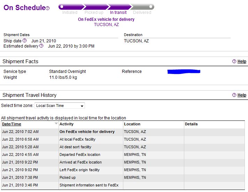This screenshot has width=248, height=192.
Task: Click the Activity column header
Action: tap(67, 124)
